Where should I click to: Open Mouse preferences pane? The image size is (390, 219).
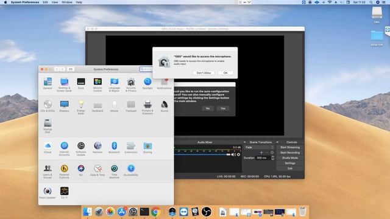(114, 106)
